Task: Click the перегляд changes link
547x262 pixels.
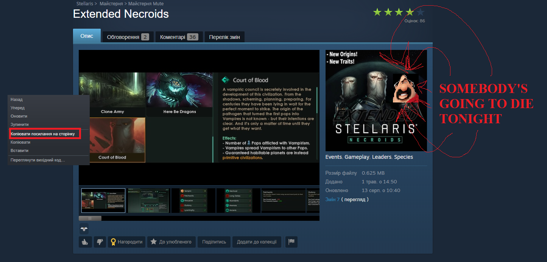Action: pos(355,199)
